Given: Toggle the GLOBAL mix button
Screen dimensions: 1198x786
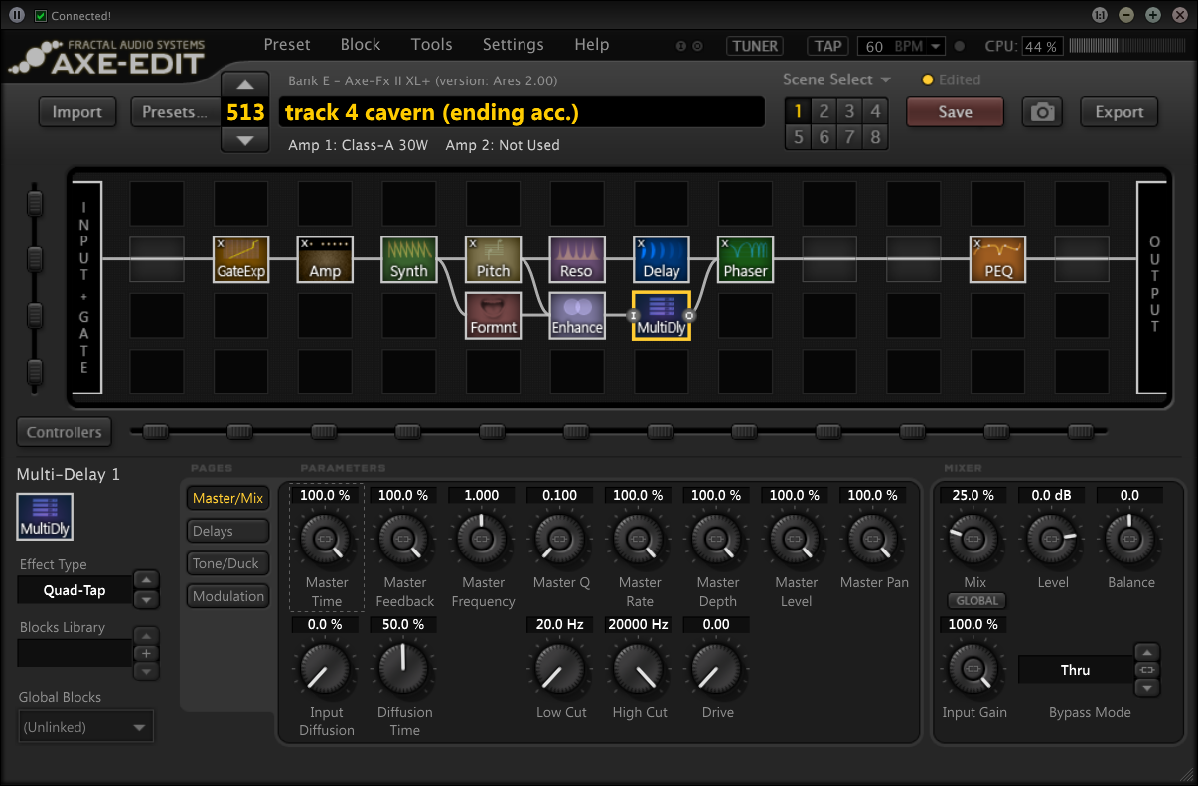Looking at the screenshot, I should [975, 601].
